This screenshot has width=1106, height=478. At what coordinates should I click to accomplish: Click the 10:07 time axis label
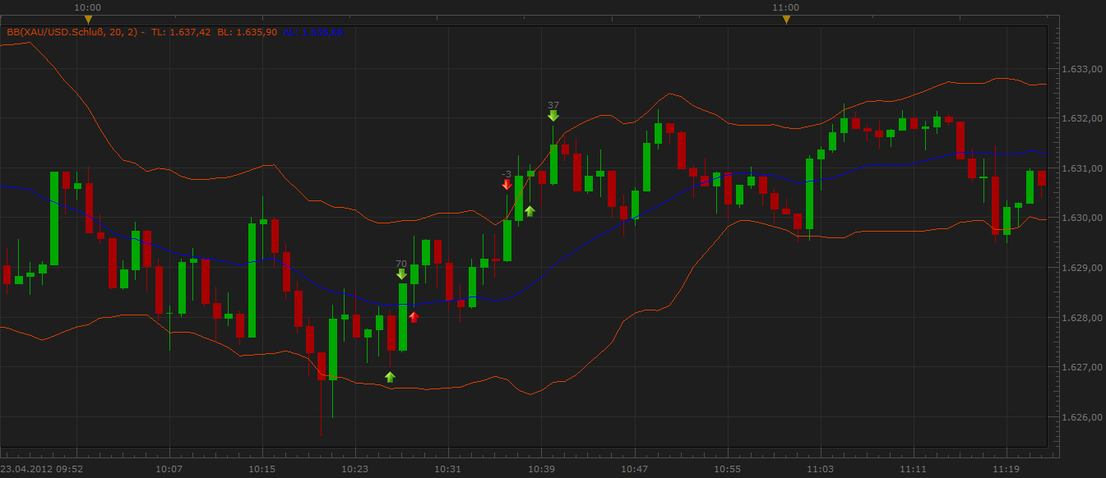169,470
